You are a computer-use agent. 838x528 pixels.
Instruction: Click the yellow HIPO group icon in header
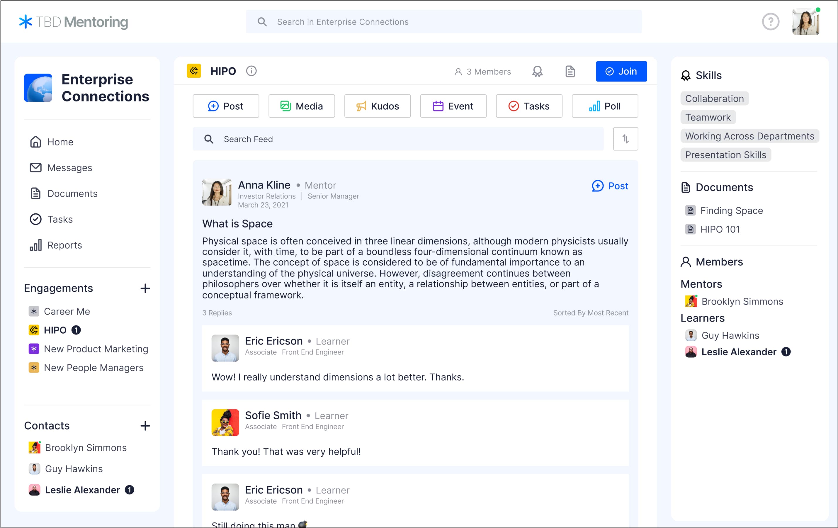coord(194,71)
